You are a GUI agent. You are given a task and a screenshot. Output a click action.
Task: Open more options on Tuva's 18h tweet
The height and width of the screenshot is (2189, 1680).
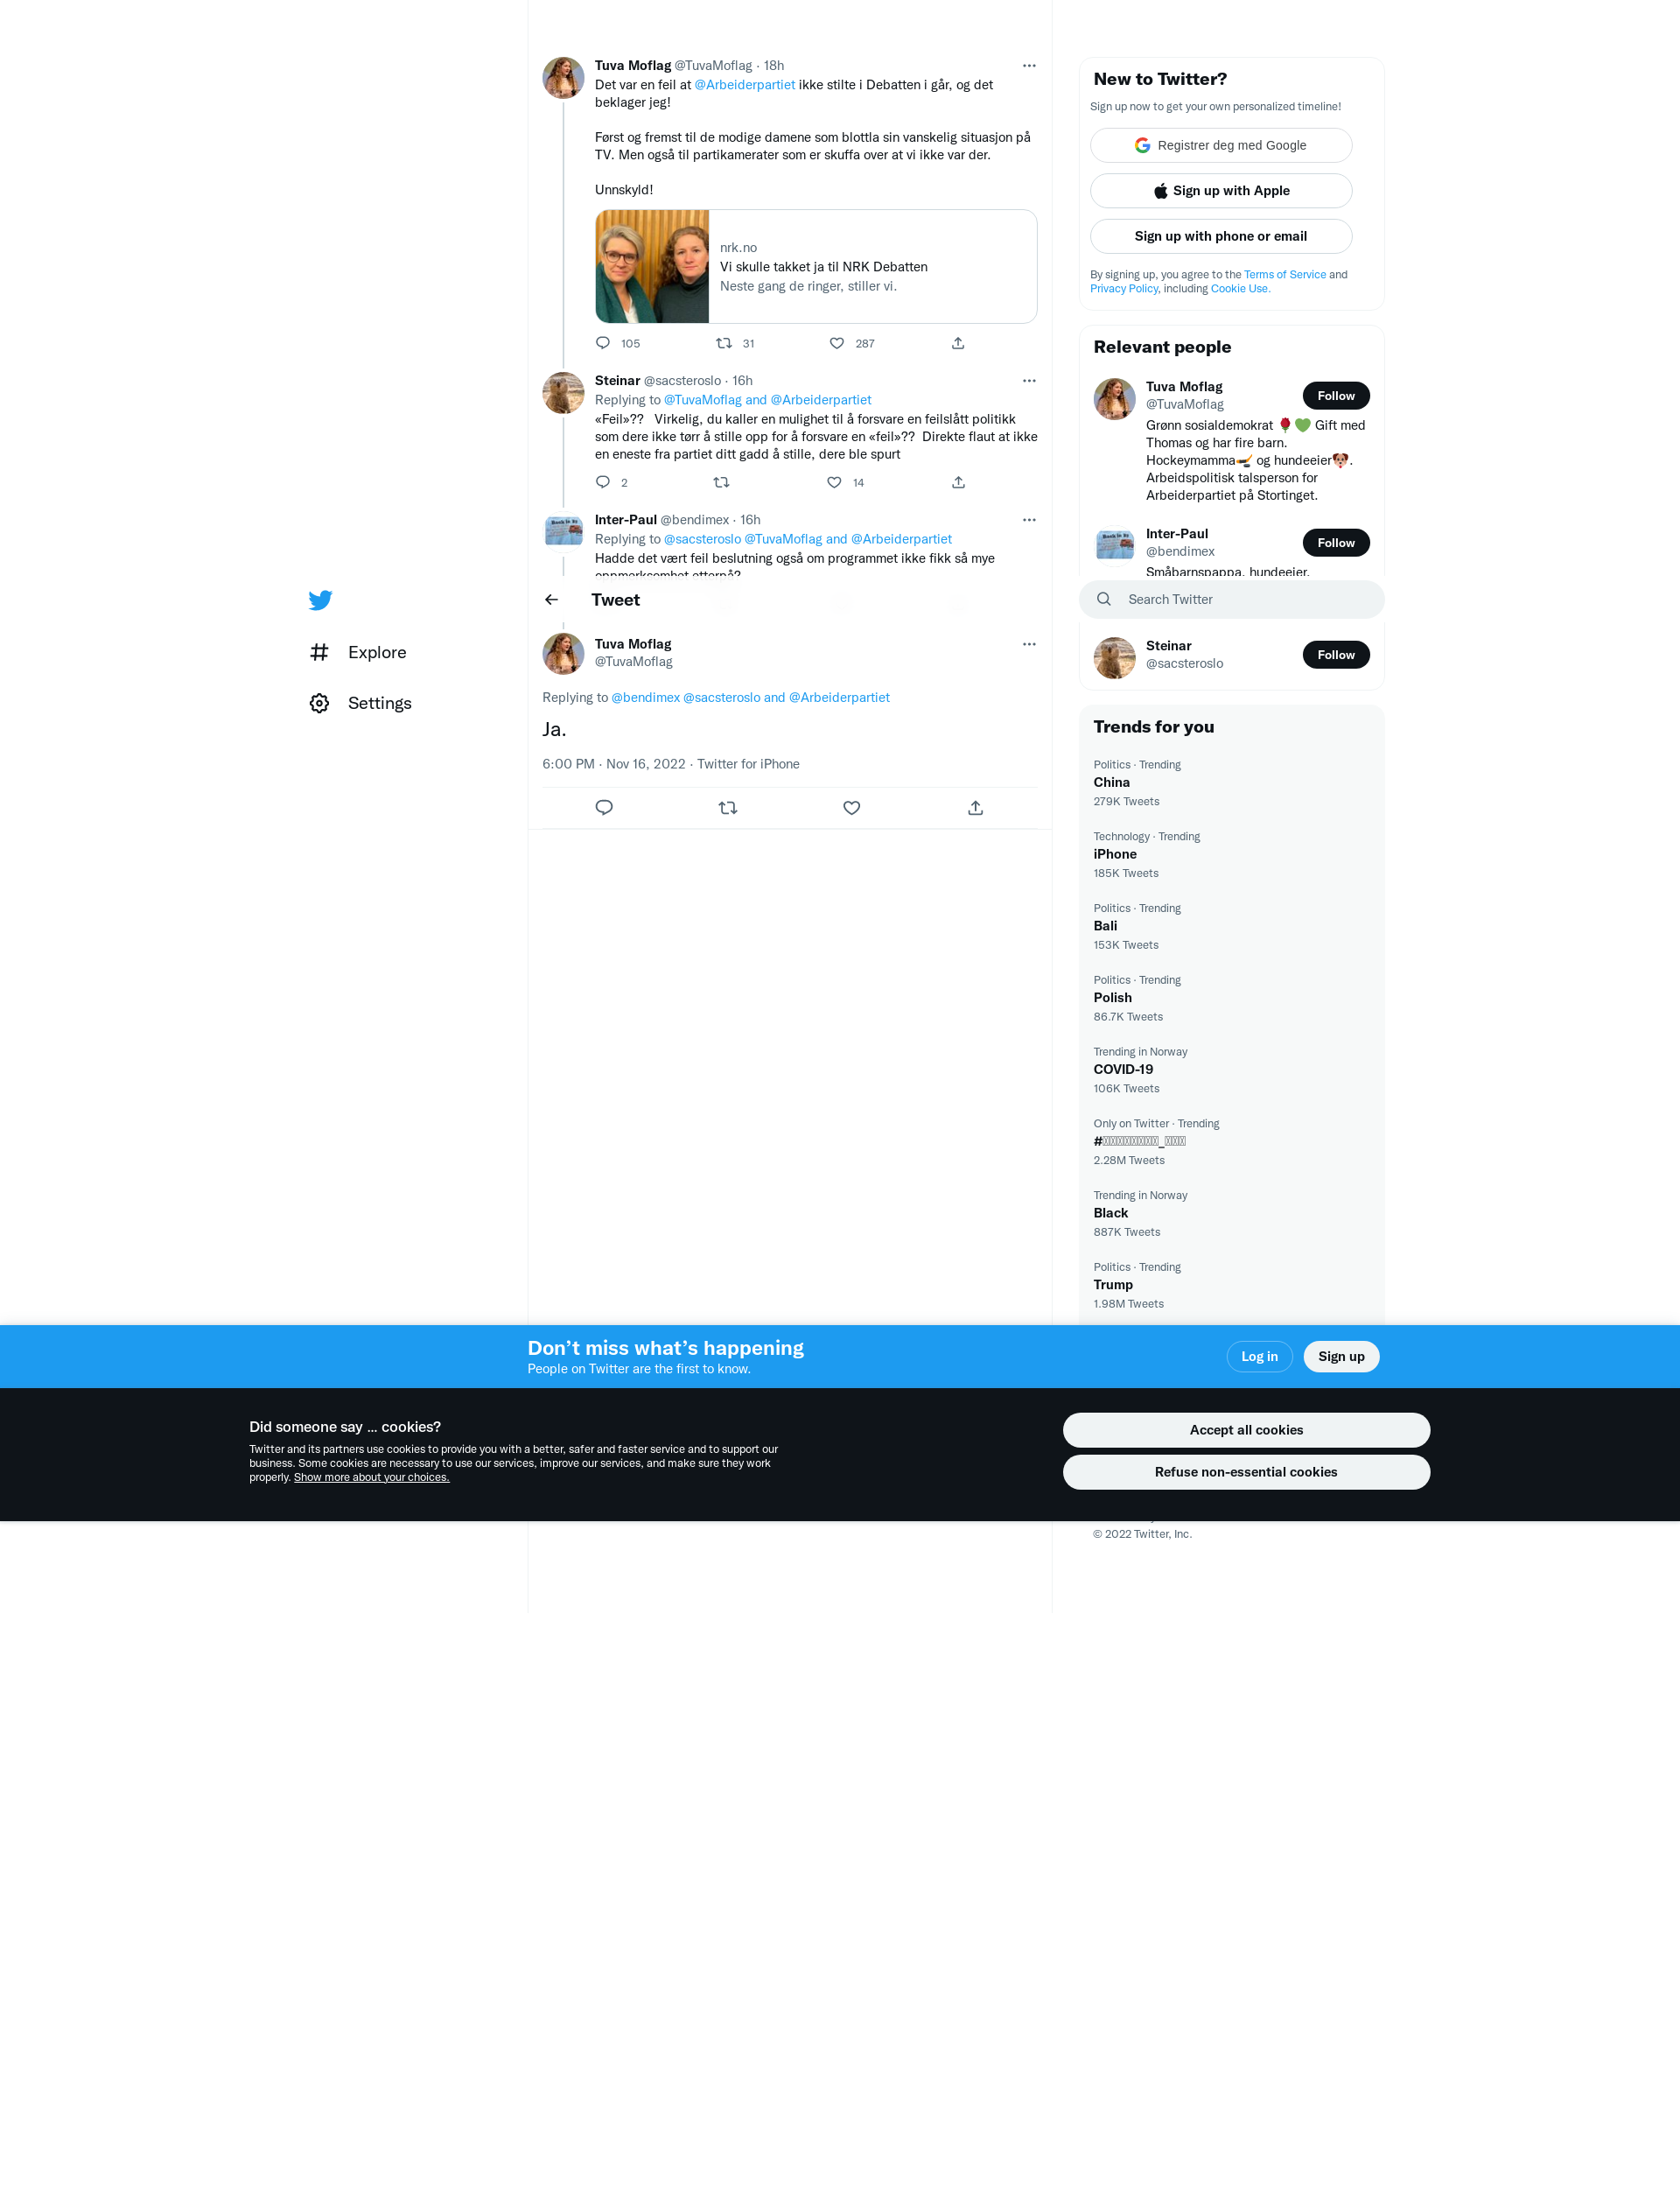pyautogui.click(x=1029, y=66)
